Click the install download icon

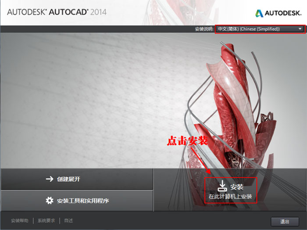222,186
